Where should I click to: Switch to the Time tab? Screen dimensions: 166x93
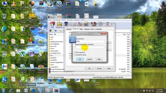point(92,29)
